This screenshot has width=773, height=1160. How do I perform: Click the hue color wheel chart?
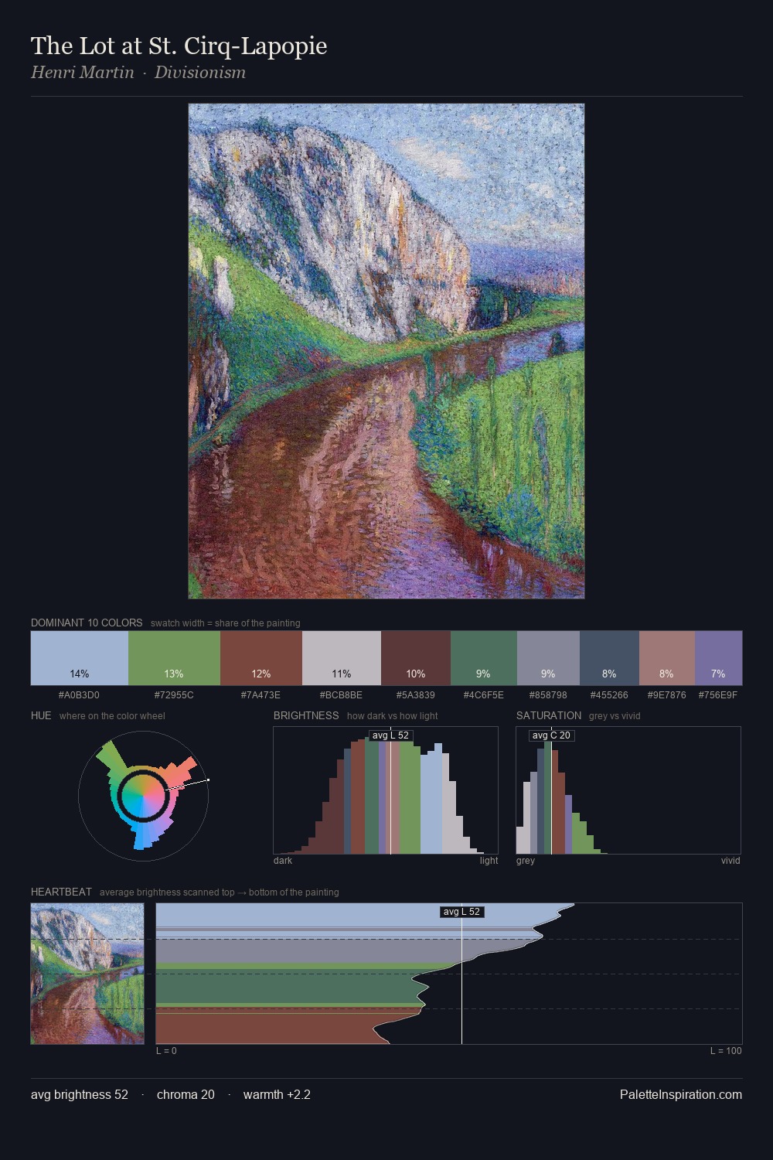click(x=143, y=796)
